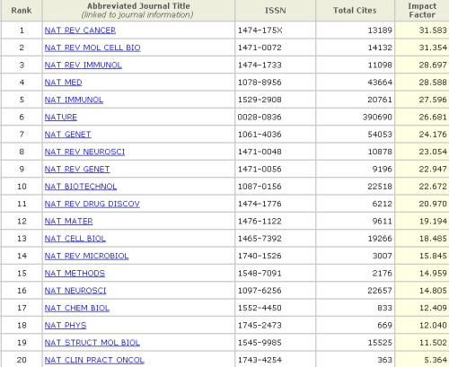Select ISSN value 1087-0156

pos(260,187)
